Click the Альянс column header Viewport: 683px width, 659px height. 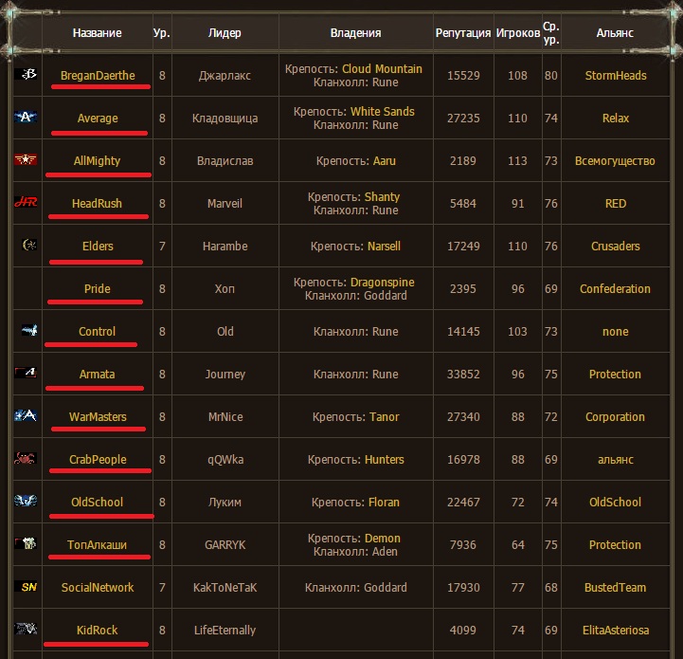tap(615, 33)
